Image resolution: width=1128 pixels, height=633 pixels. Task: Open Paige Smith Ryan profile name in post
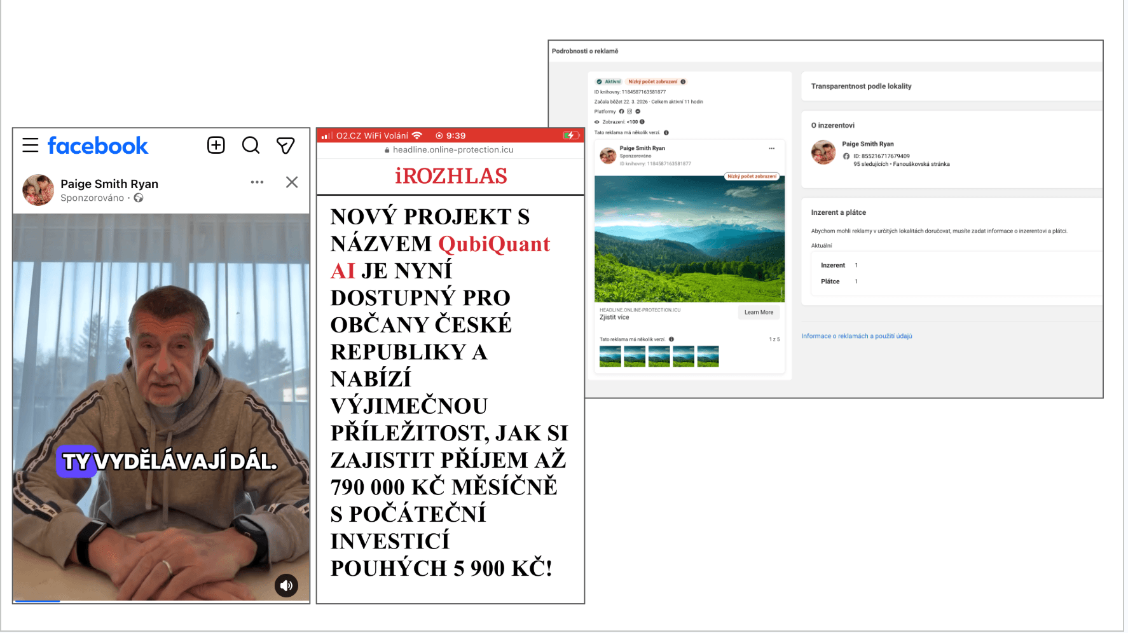[x=109, y=184]
